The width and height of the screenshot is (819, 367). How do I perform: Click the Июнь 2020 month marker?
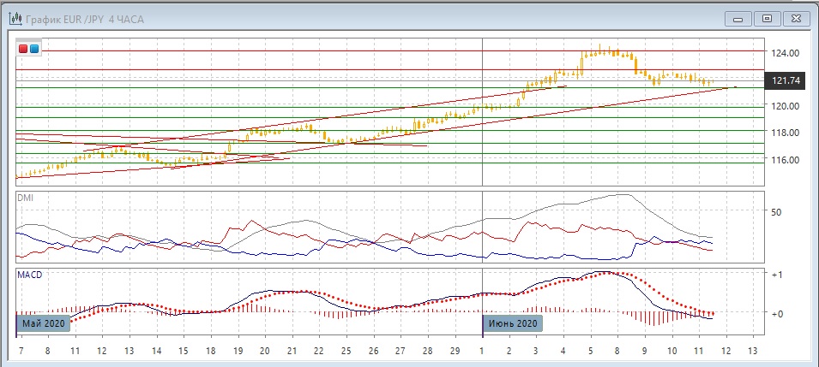(x=513, y=323)
